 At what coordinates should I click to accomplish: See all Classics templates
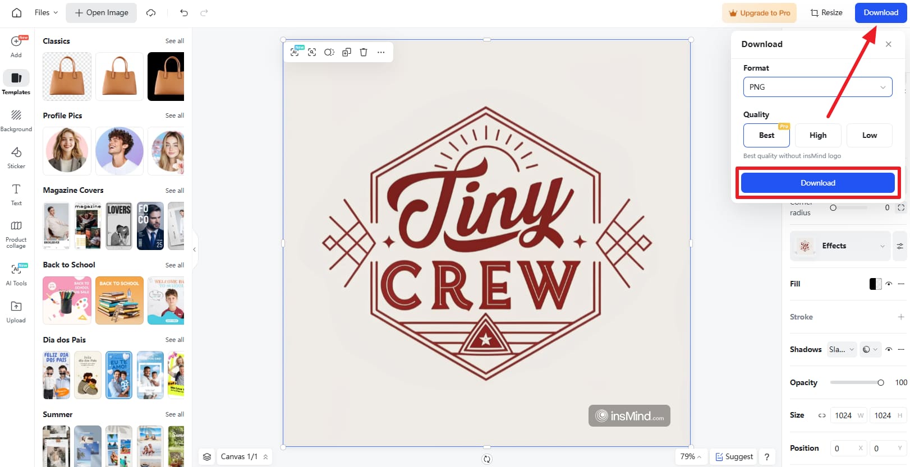(x=174, y=41)
